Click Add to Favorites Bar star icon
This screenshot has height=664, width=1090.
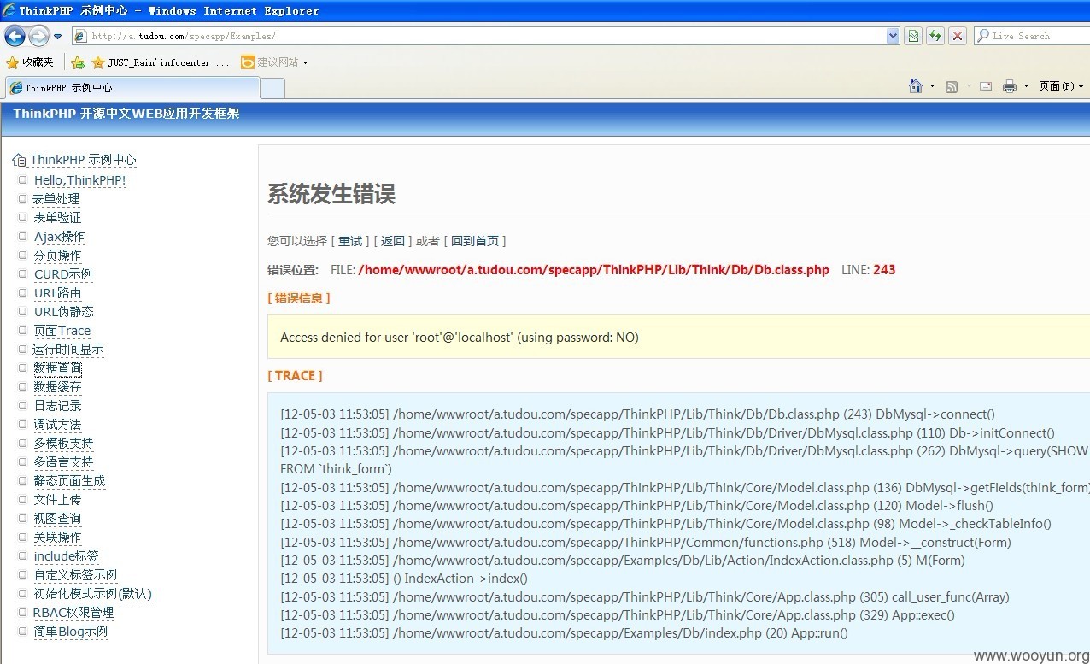coord(78,62)
